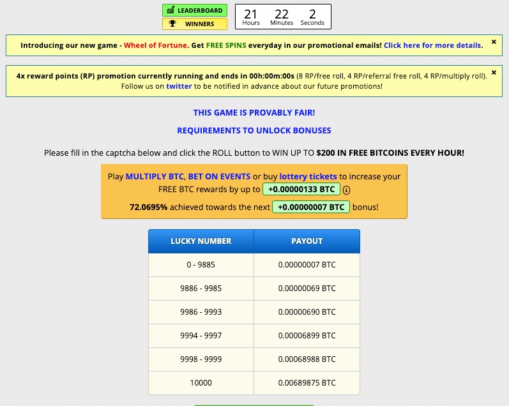509x406 pixels.
Task: Expand 'REQUIREMENTS TO UNLOCK BONUSES' section
Action: tap(254, 131)
